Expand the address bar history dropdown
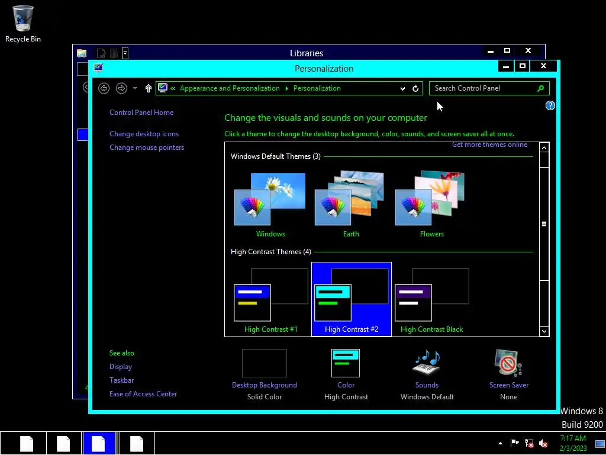 [402, 88]
